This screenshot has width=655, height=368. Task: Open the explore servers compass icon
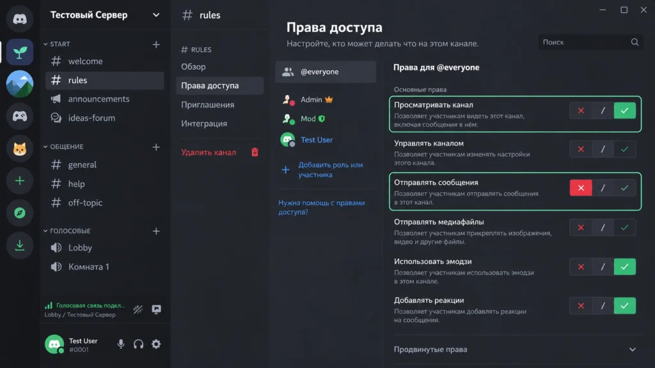click(x=20, y=213)
